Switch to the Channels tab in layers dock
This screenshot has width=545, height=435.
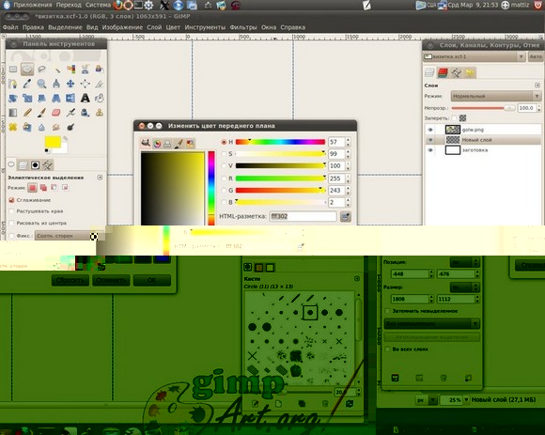click(x=443, y=72)
